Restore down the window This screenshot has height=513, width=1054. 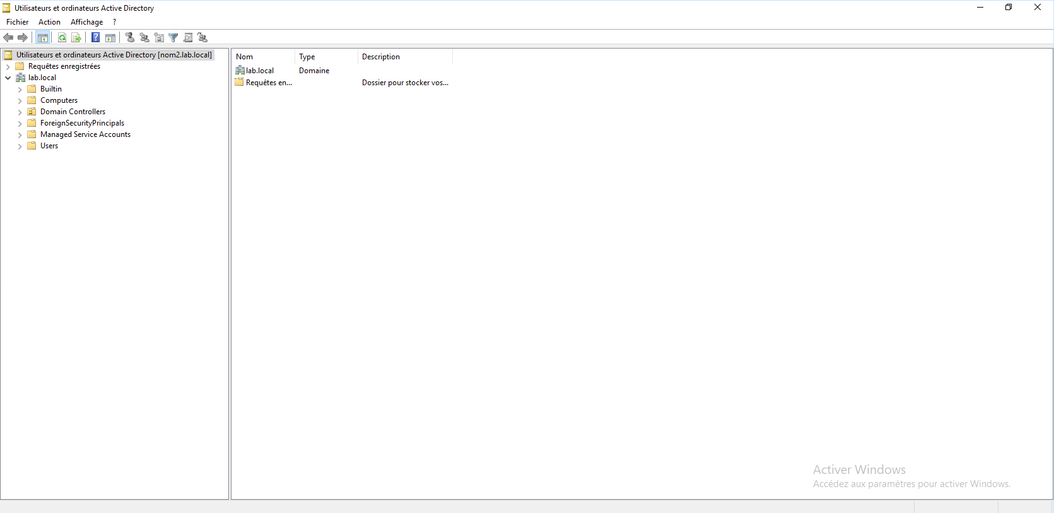click(x=1009, y=8)
